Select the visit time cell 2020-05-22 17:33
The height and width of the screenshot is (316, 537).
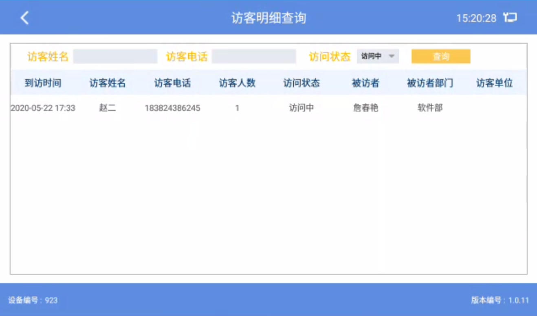[x=43, y=108]
